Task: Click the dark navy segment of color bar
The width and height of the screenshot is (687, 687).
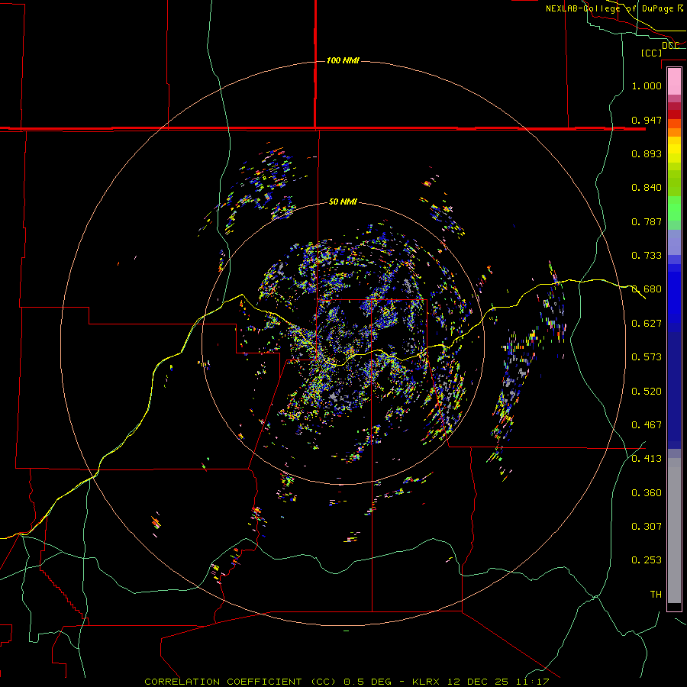Action: tap(674, 390)
